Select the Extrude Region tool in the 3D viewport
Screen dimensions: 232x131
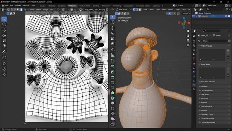click(x=113, y=67)
